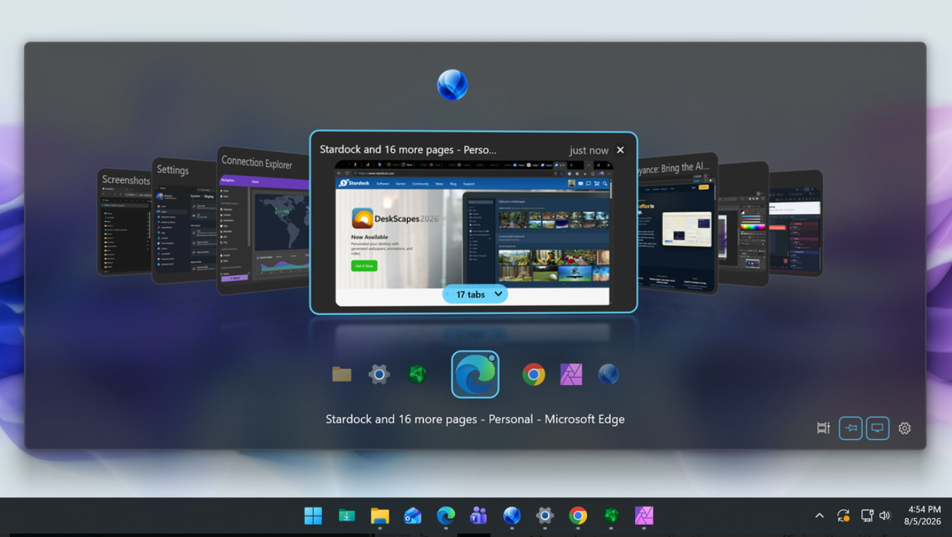This screenshot has width=952, height=537.
Task: Toggle the monitor display button in switcher
Action: coord(877,428)
